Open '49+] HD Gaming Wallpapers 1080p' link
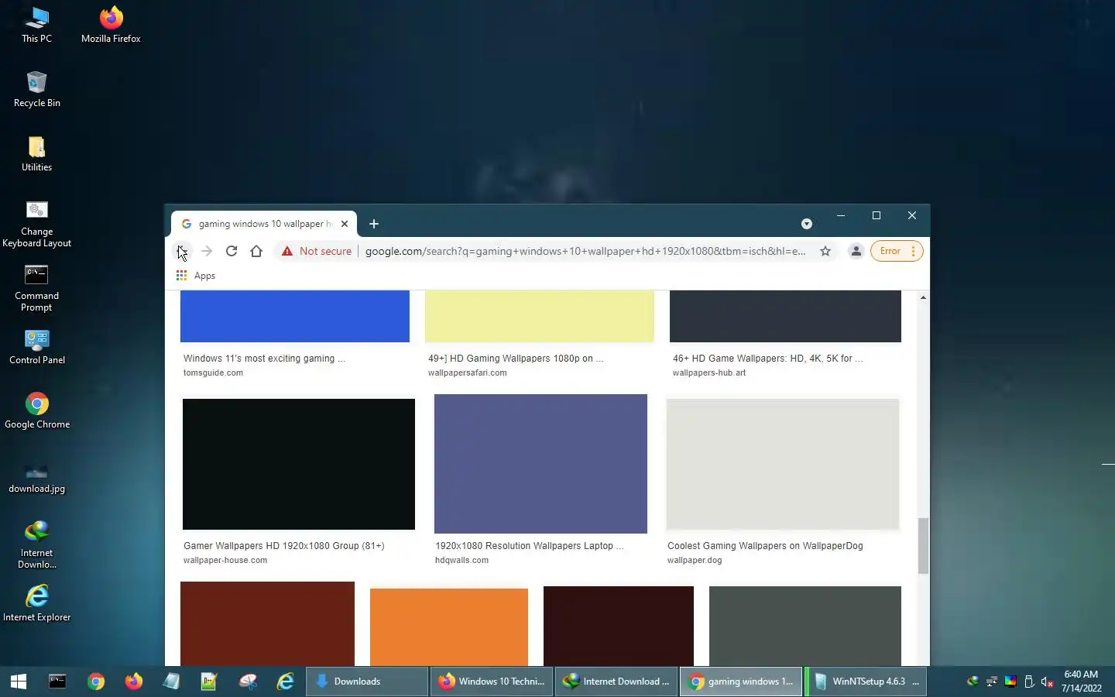The height and width of the screenshot is (697, 1115). tap(516, 359)
